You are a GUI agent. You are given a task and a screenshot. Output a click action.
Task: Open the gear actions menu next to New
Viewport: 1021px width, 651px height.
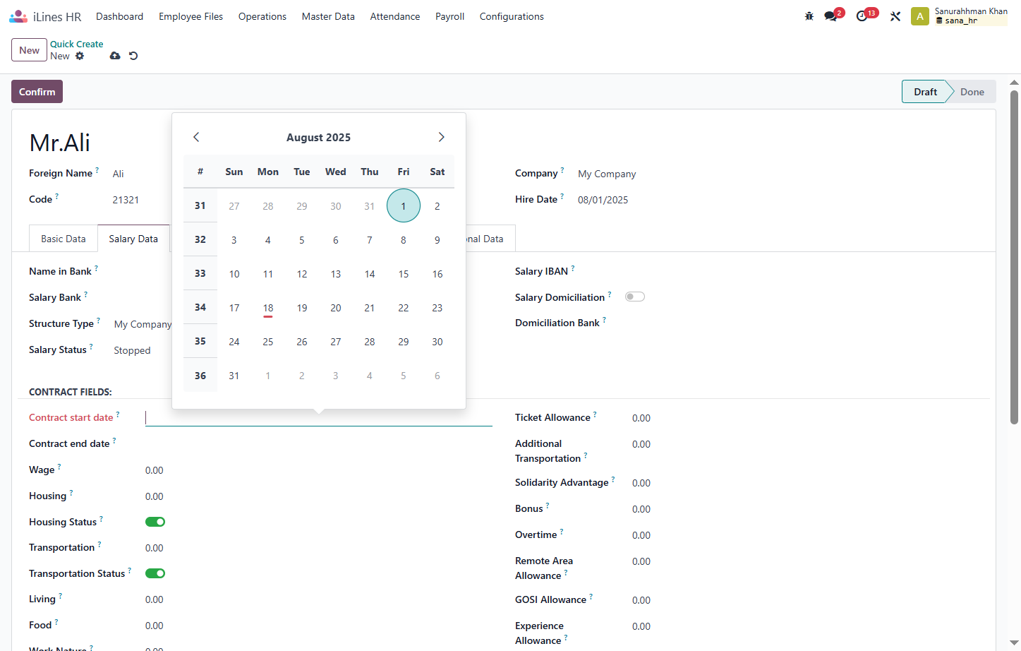point(80,56)
